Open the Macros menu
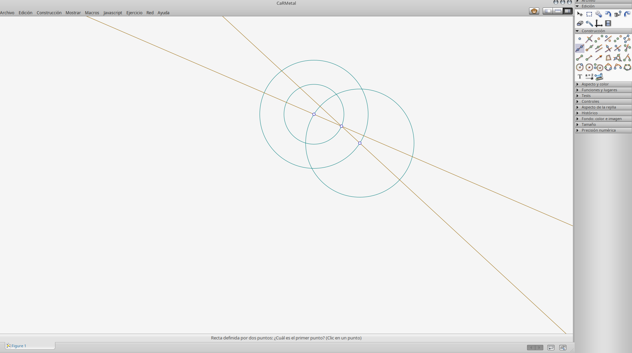The width and height of the screenshot is (632, 353). (x=92, y=13)
